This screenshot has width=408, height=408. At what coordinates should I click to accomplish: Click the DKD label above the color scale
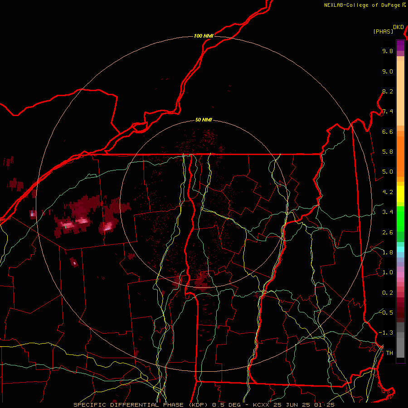pyautogui.click(x=398, y=27)
